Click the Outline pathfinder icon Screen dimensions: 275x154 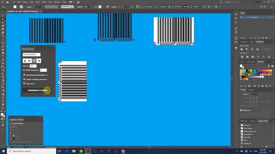[x=263, y=57]
